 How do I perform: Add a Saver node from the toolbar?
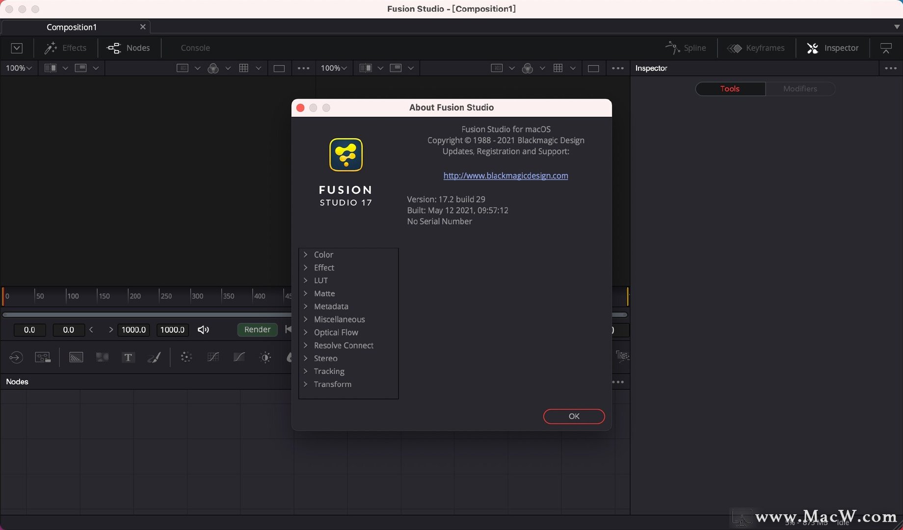(43, 357)
